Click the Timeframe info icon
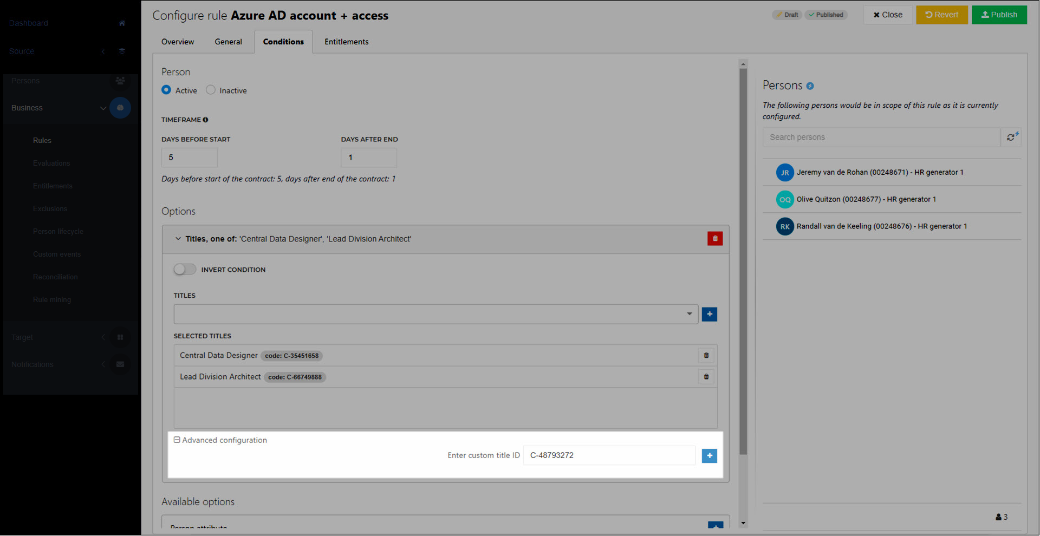Screen dimensions: 1040x536 pos(205,120)
